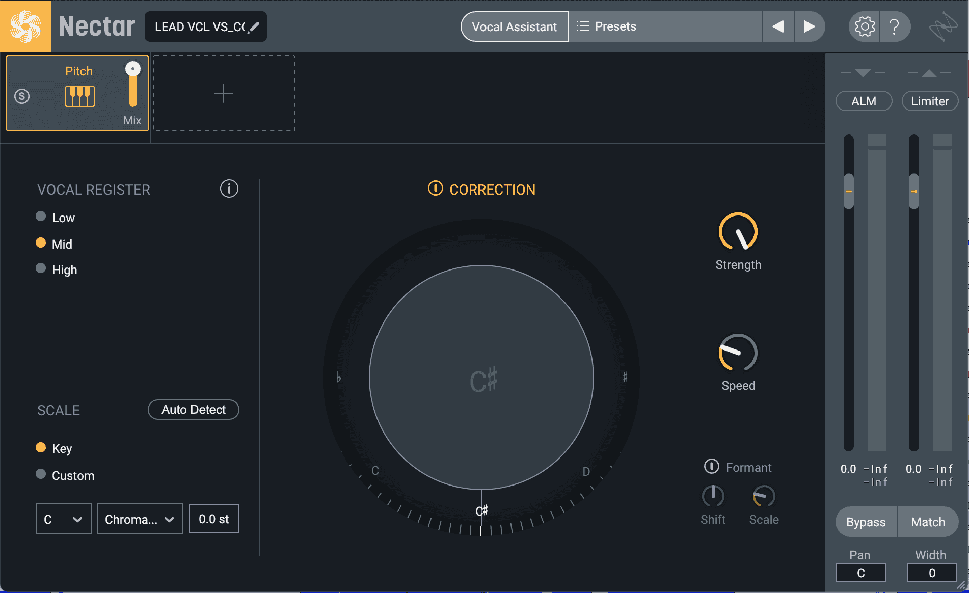The width and height of the screenshot is (969, 593).
Task: Go to previous preset arrow
Action: click(x=778, y=26)
